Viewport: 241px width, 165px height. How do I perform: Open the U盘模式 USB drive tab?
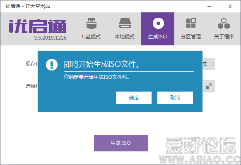[92, 29]
